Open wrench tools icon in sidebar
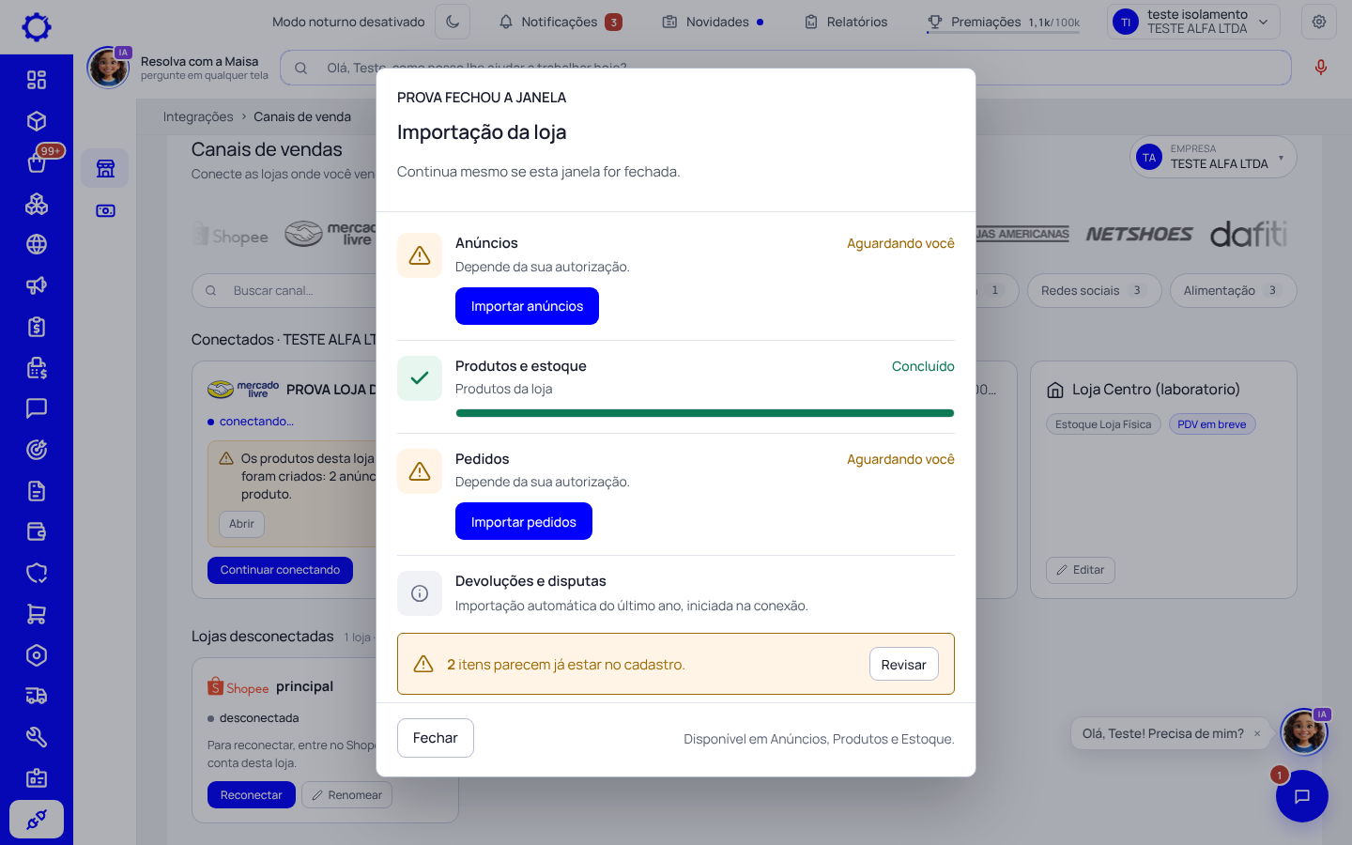This screenshot has height=845, width=1352. point(37,737)
